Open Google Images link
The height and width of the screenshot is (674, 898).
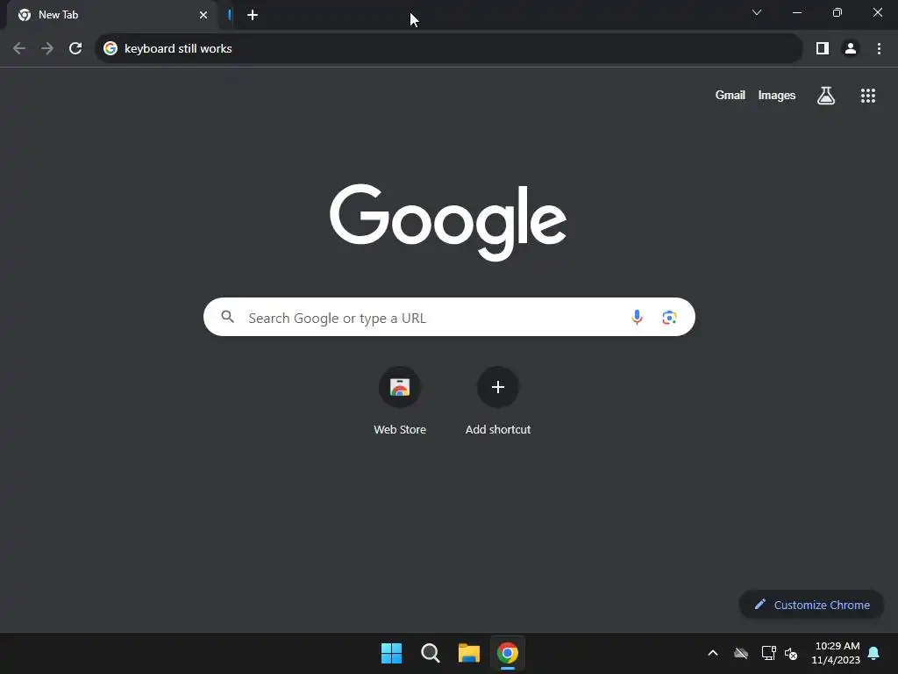[777, 96]
